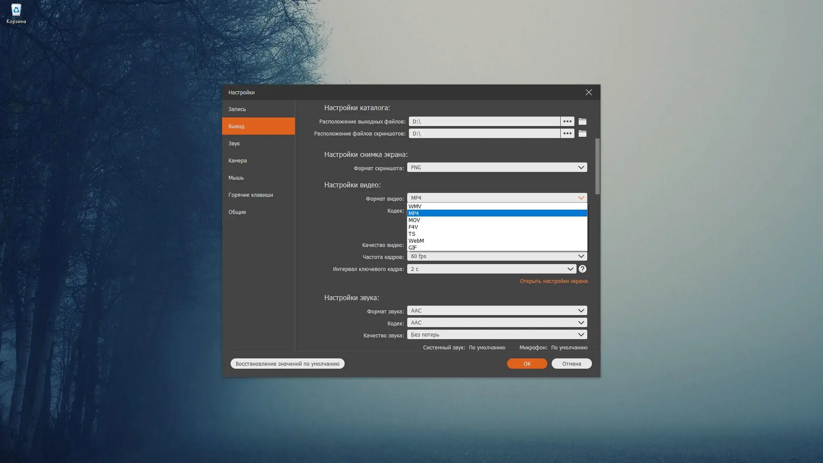The height and width of the screenshot is (463, 823).
Task: Open folder for screenshot files location
Action: [582, 134]
